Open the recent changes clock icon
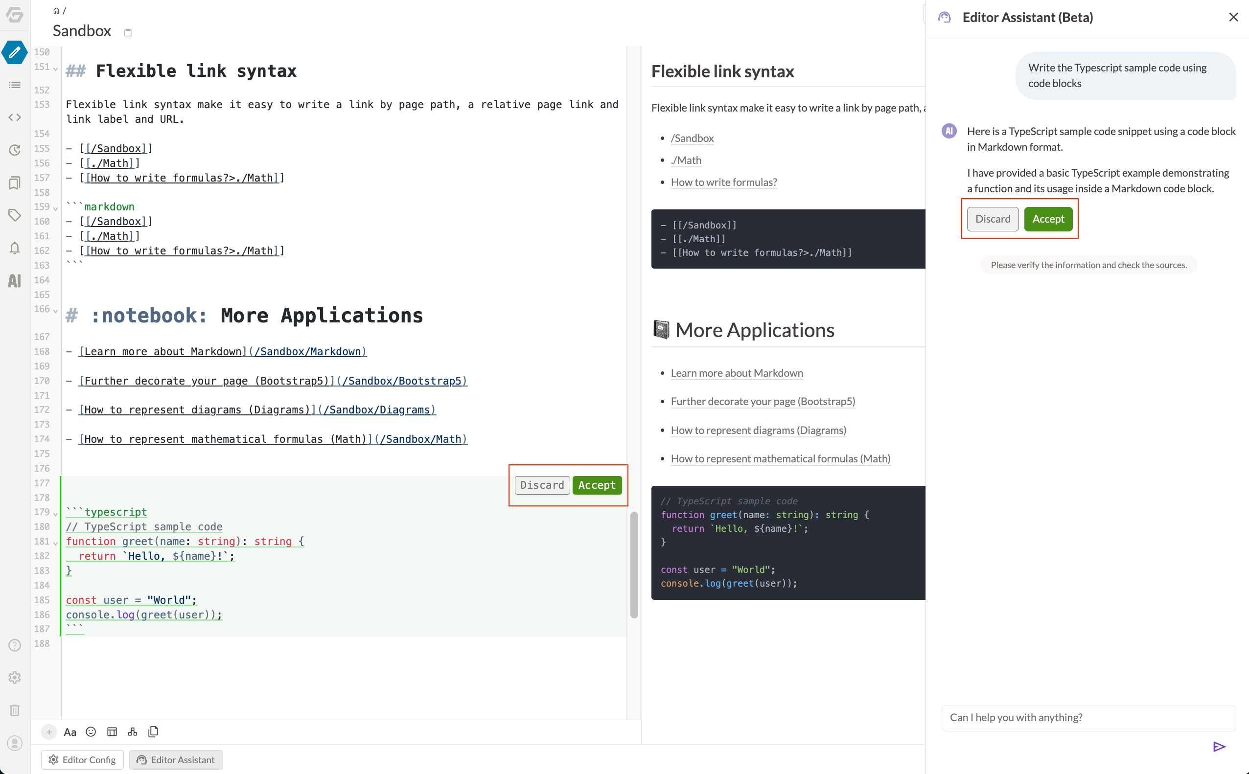Image resolution: width=1249 pixels, height=774 pixels. tap(15, 150)
